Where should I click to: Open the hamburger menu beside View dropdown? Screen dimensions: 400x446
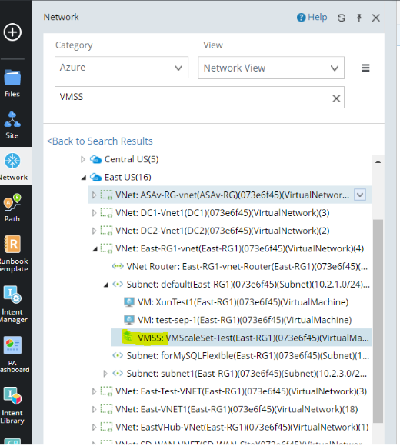(365, 68)
